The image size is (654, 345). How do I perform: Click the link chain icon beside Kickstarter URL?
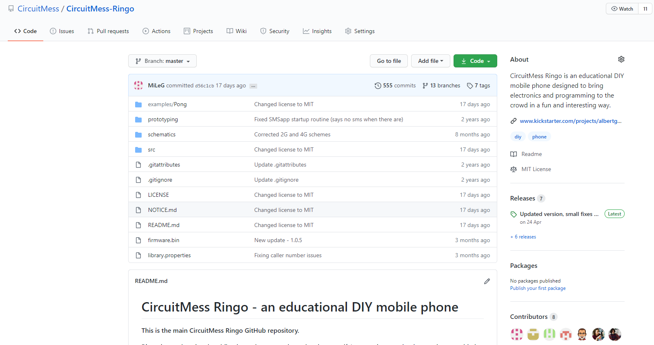(514, 121)
